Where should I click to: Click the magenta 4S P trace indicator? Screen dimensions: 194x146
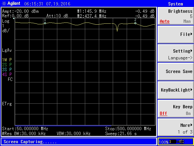(7, 75)
